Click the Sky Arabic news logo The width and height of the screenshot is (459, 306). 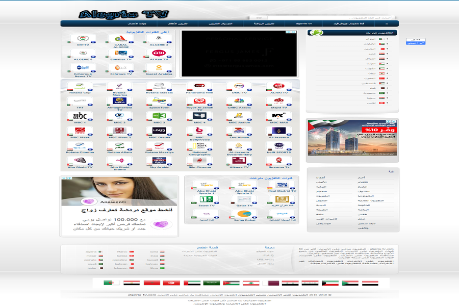click(159, 161)
